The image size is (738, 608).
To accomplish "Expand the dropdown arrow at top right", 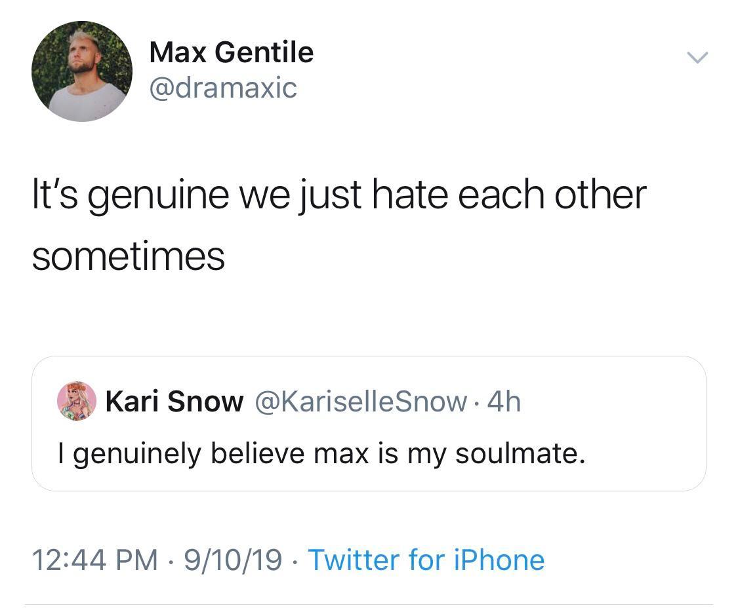I will pyautogui.click(x=698, y=58).
